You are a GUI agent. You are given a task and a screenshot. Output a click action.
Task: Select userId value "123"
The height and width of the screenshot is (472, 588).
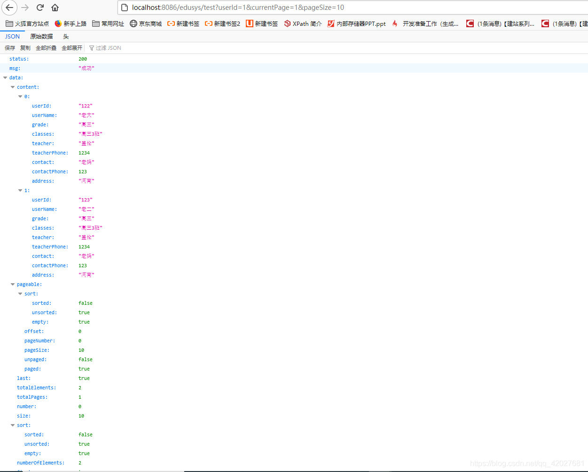coord(86,200)
